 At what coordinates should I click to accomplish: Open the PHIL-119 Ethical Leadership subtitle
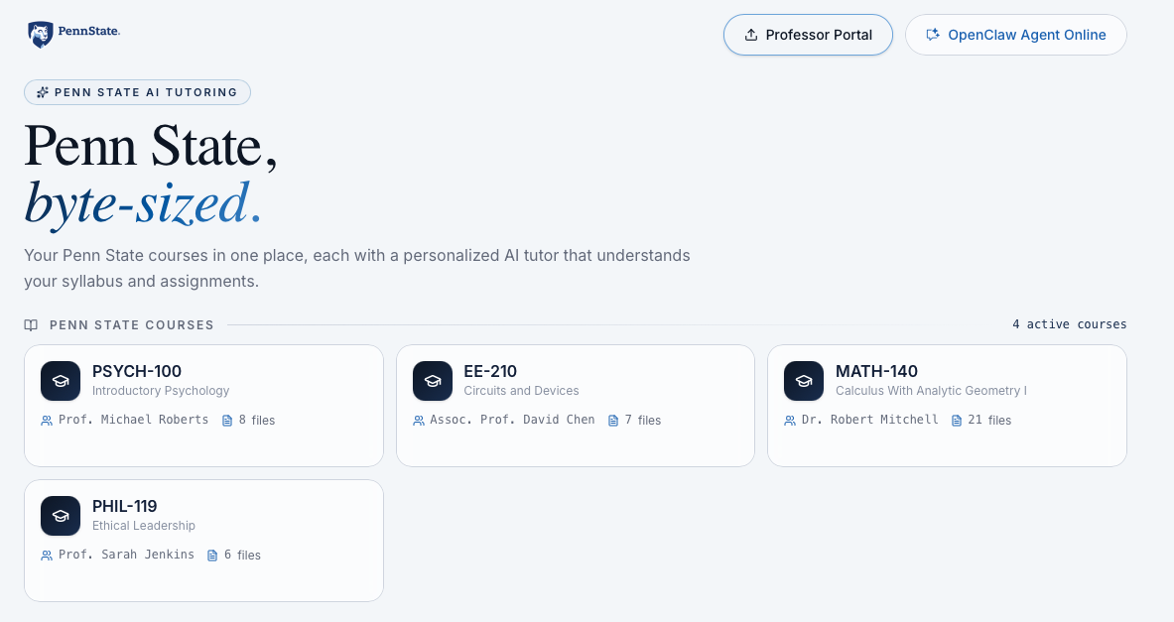pyautogui.click(x=144, y=526)
